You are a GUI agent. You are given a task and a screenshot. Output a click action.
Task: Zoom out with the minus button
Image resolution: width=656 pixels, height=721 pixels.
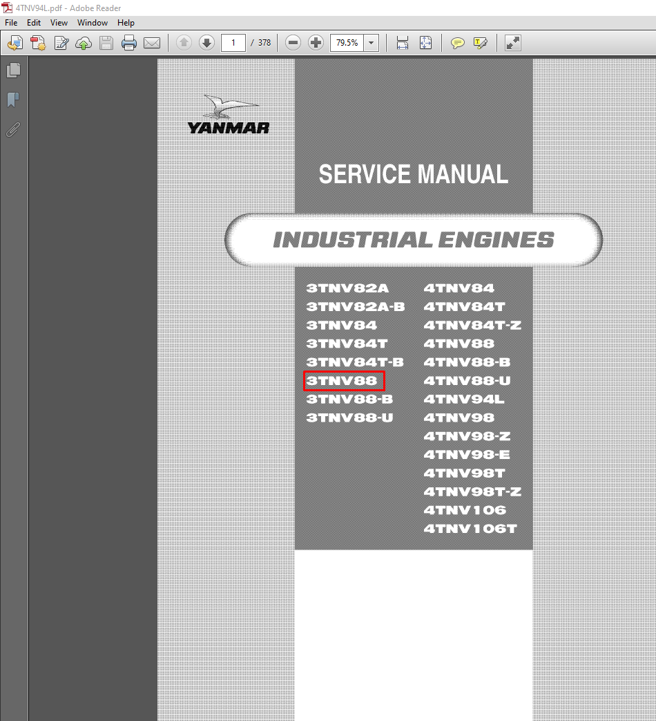293,43
